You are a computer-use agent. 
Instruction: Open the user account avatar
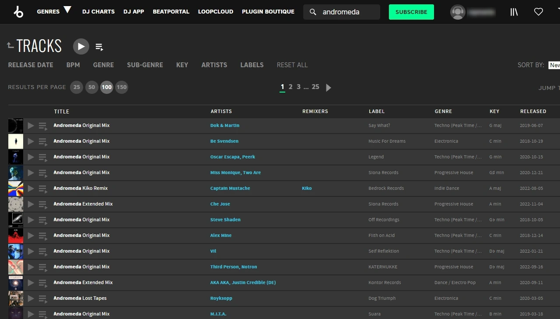pos(458,12)
